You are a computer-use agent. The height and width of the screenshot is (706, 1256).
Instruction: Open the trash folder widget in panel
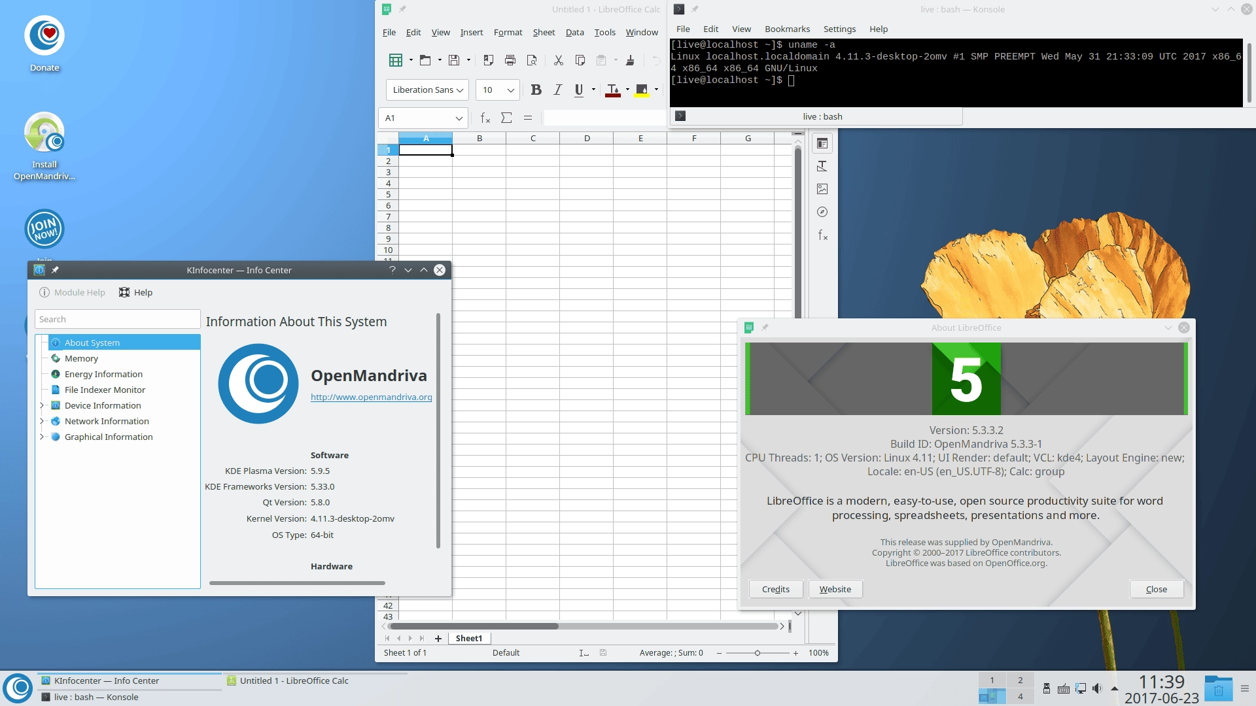pyautogui.click(x=1219, y=688)
